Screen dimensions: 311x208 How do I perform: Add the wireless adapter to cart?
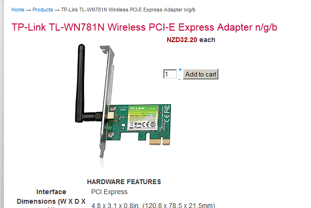201,74
